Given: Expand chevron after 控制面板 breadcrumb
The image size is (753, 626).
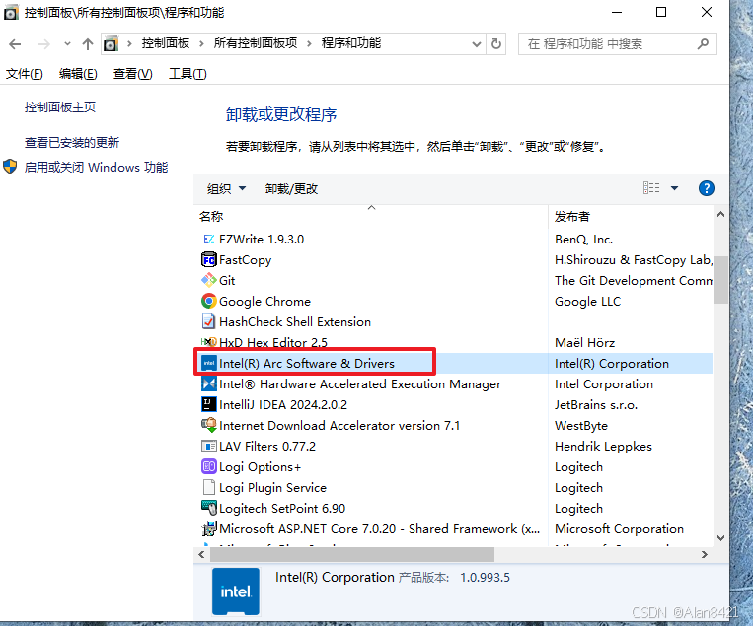Looking at the screenshot, I should click(201, 44).
